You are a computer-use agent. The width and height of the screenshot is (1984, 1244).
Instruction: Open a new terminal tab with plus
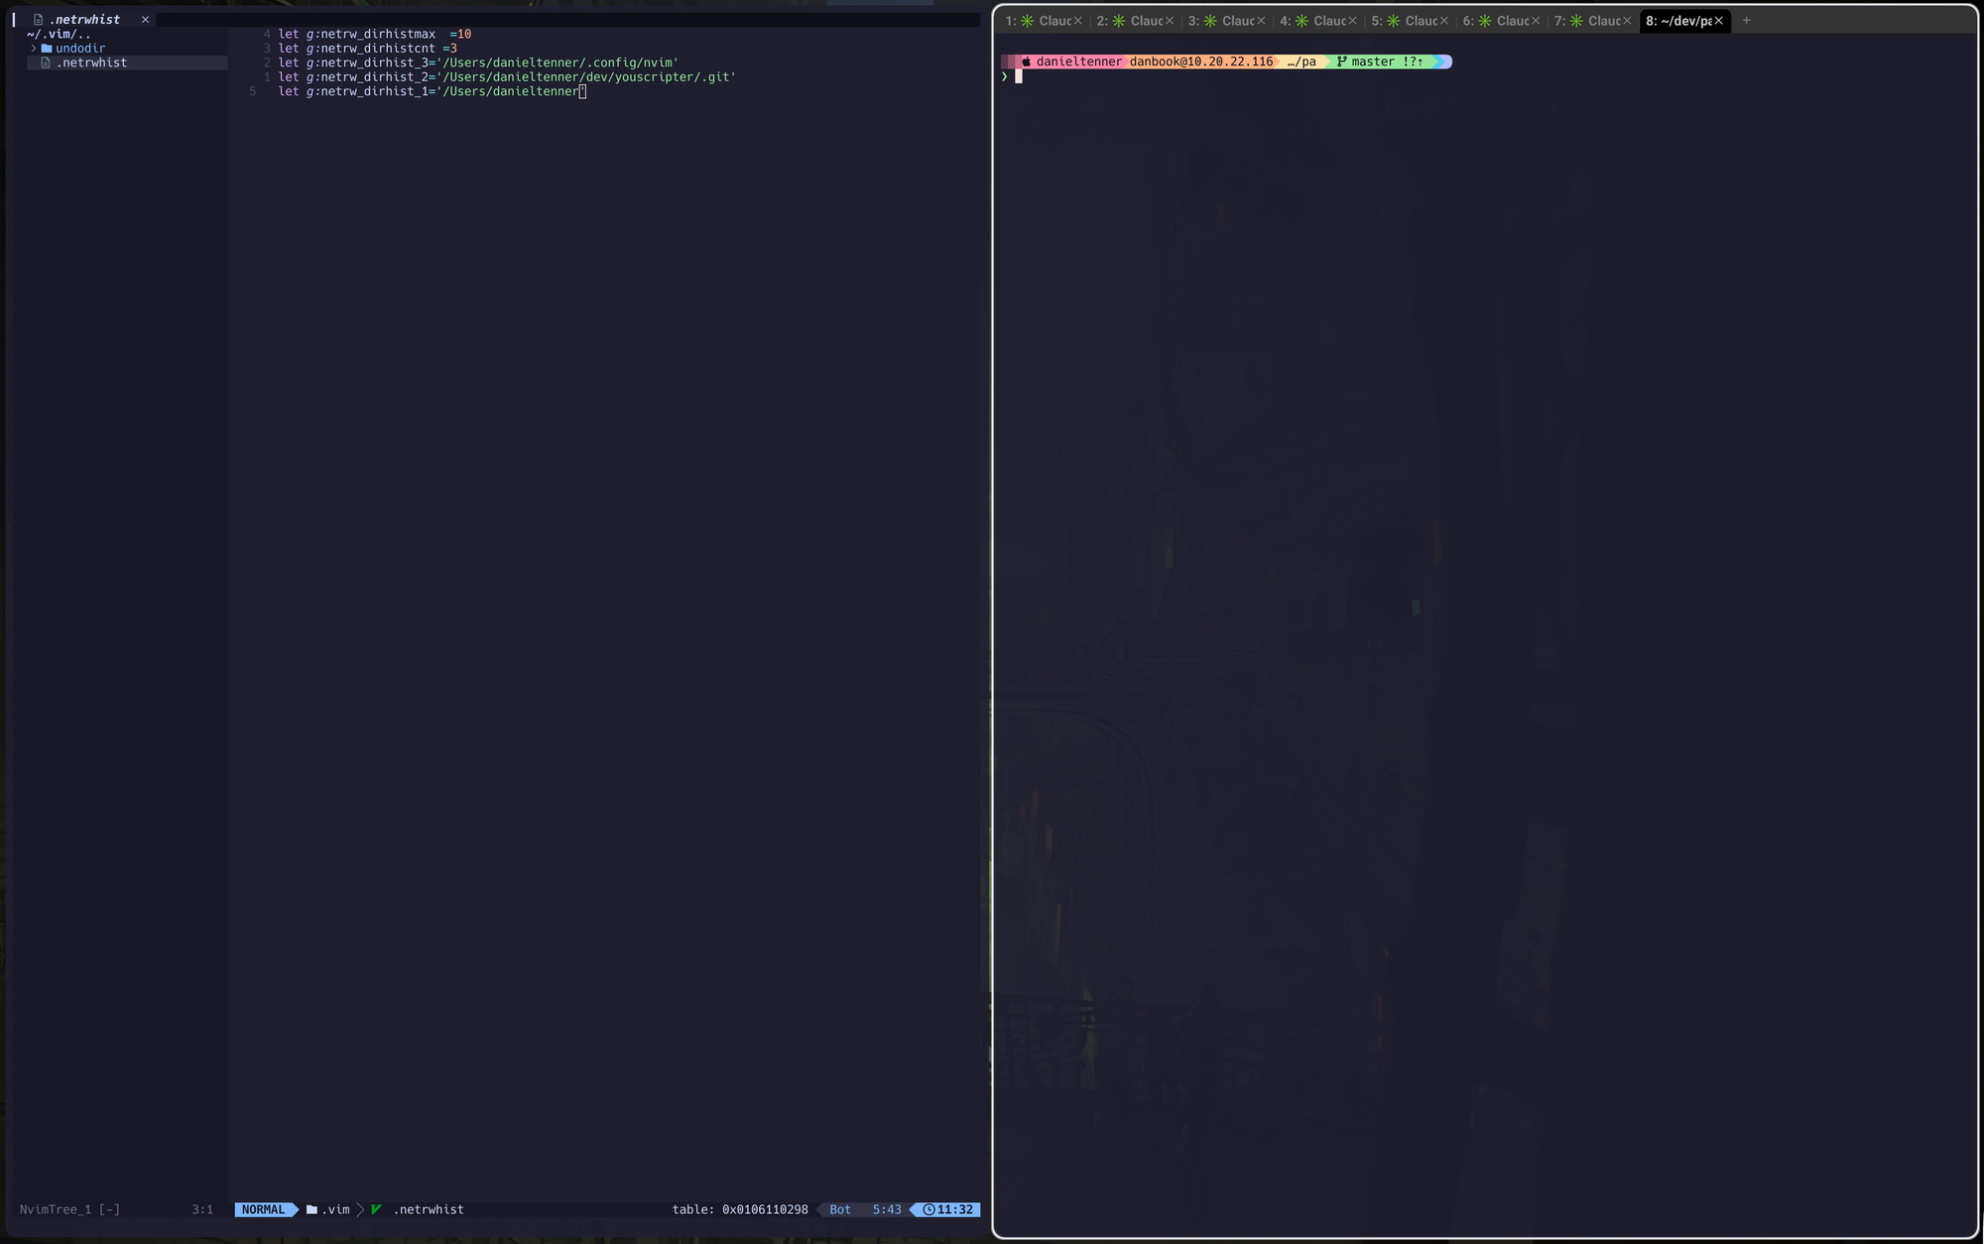(x=1747, y=21)
